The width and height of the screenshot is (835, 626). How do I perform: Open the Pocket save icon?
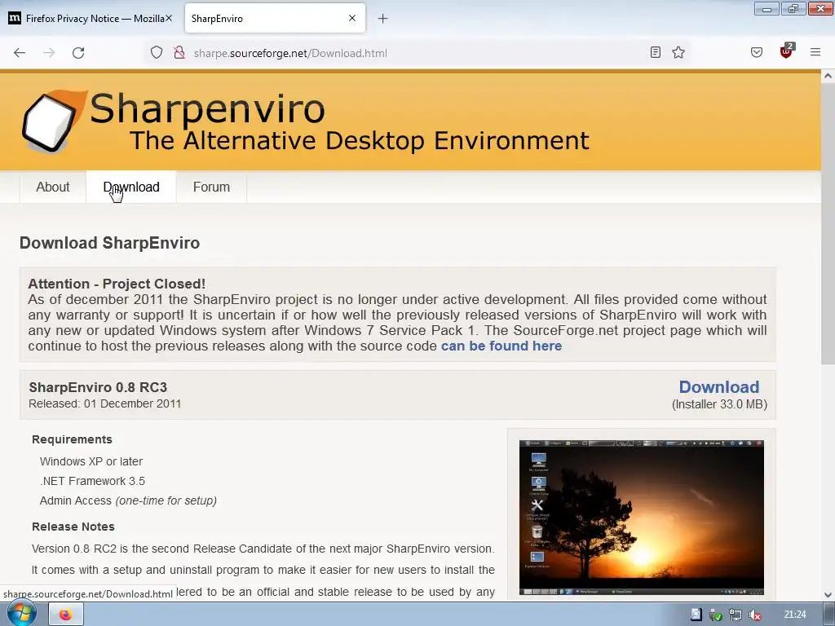756,52
